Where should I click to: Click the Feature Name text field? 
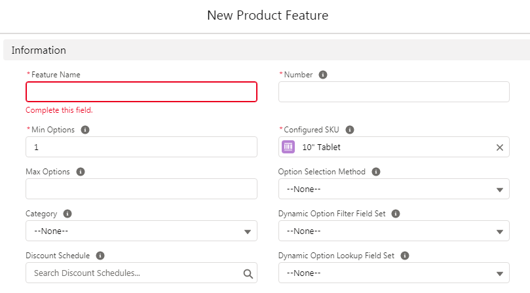141,92
